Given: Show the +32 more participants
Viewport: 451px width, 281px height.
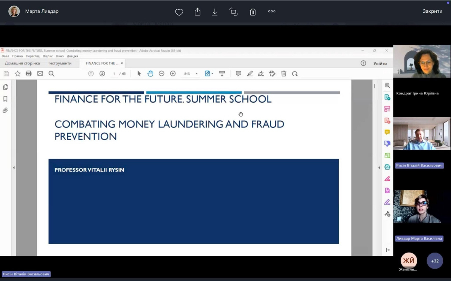Looking at the screenshot, I should [435, 261].
